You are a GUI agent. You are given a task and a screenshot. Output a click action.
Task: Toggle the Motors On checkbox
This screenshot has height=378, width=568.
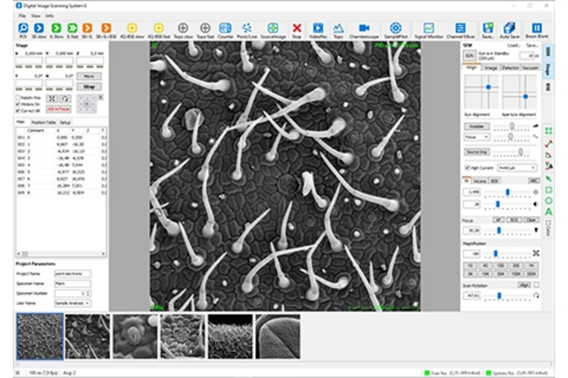[18, 104]
